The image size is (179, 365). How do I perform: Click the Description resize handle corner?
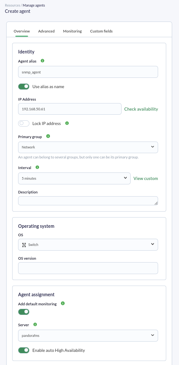[156, 203]
